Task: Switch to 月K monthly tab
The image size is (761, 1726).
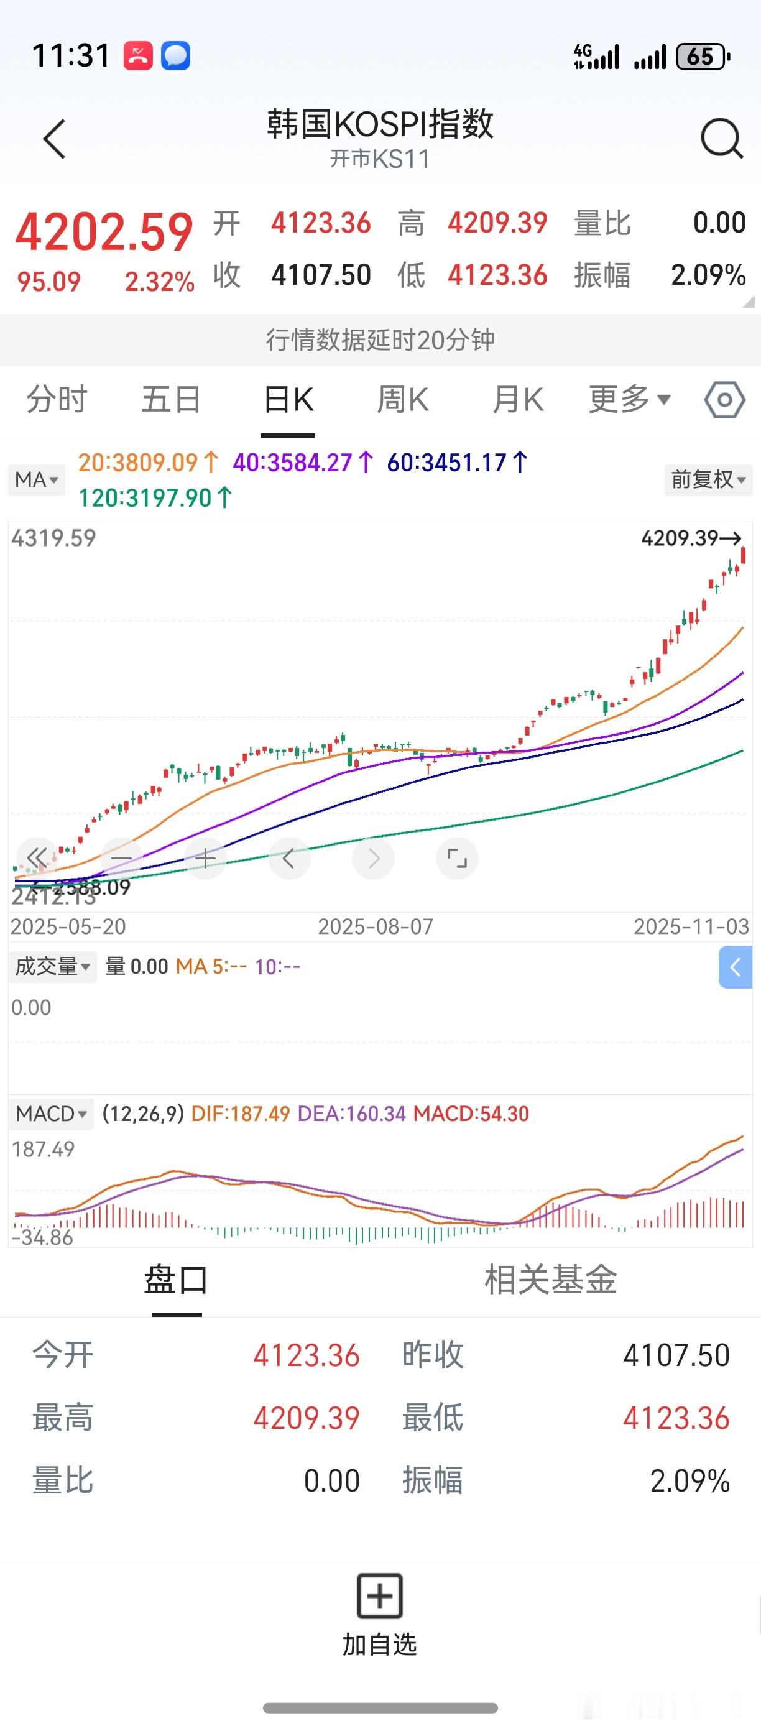Action: (x=517, y=399)
